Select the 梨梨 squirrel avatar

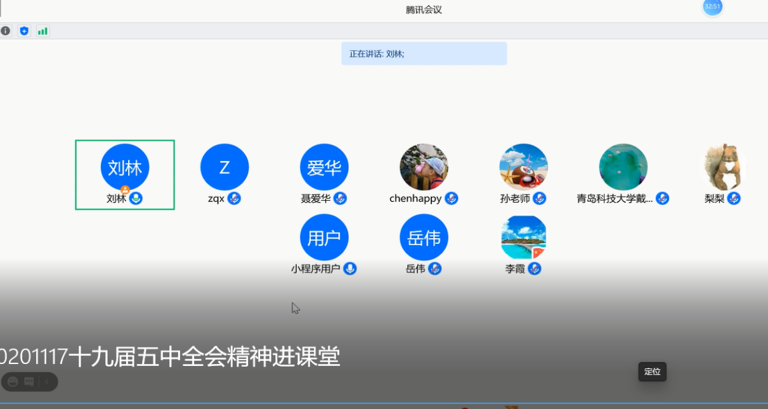723,167
